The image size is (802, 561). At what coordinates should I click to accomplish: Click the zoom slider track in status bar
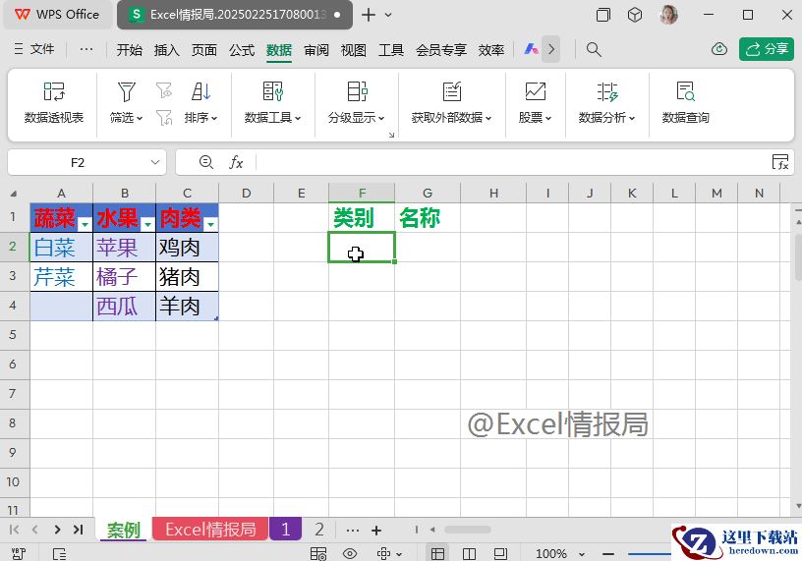(650, 554)
